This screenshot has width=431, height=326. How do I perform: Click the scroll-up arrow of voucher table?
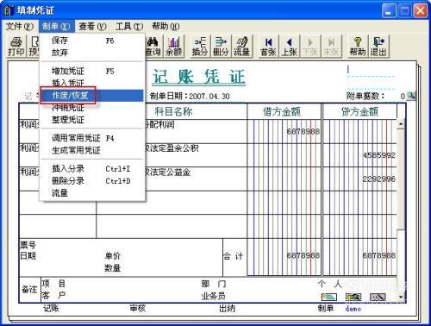click(x=401, y=124)
